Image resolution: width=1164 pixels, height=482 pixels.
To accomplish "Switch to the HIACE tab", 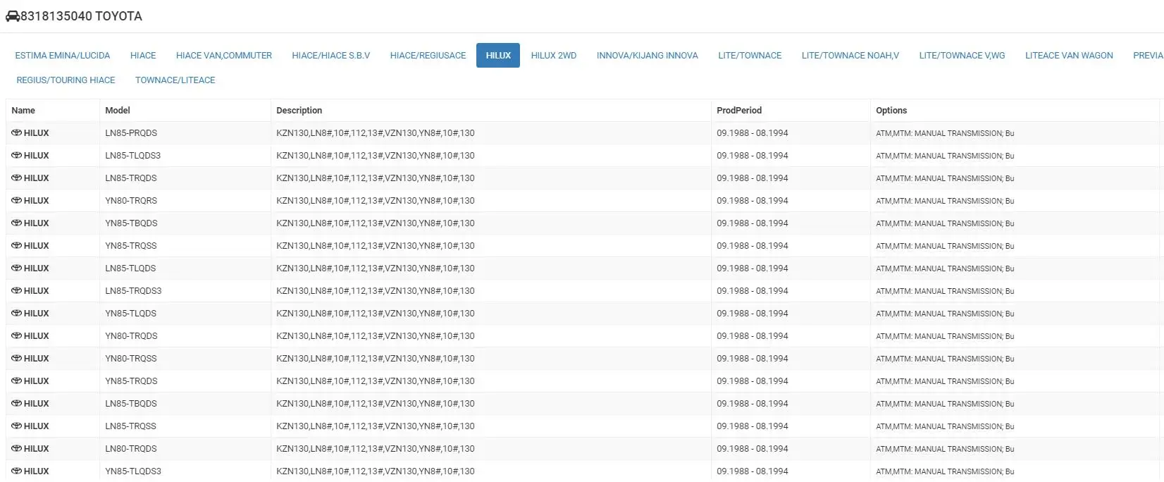I will (x=143, y=55).
